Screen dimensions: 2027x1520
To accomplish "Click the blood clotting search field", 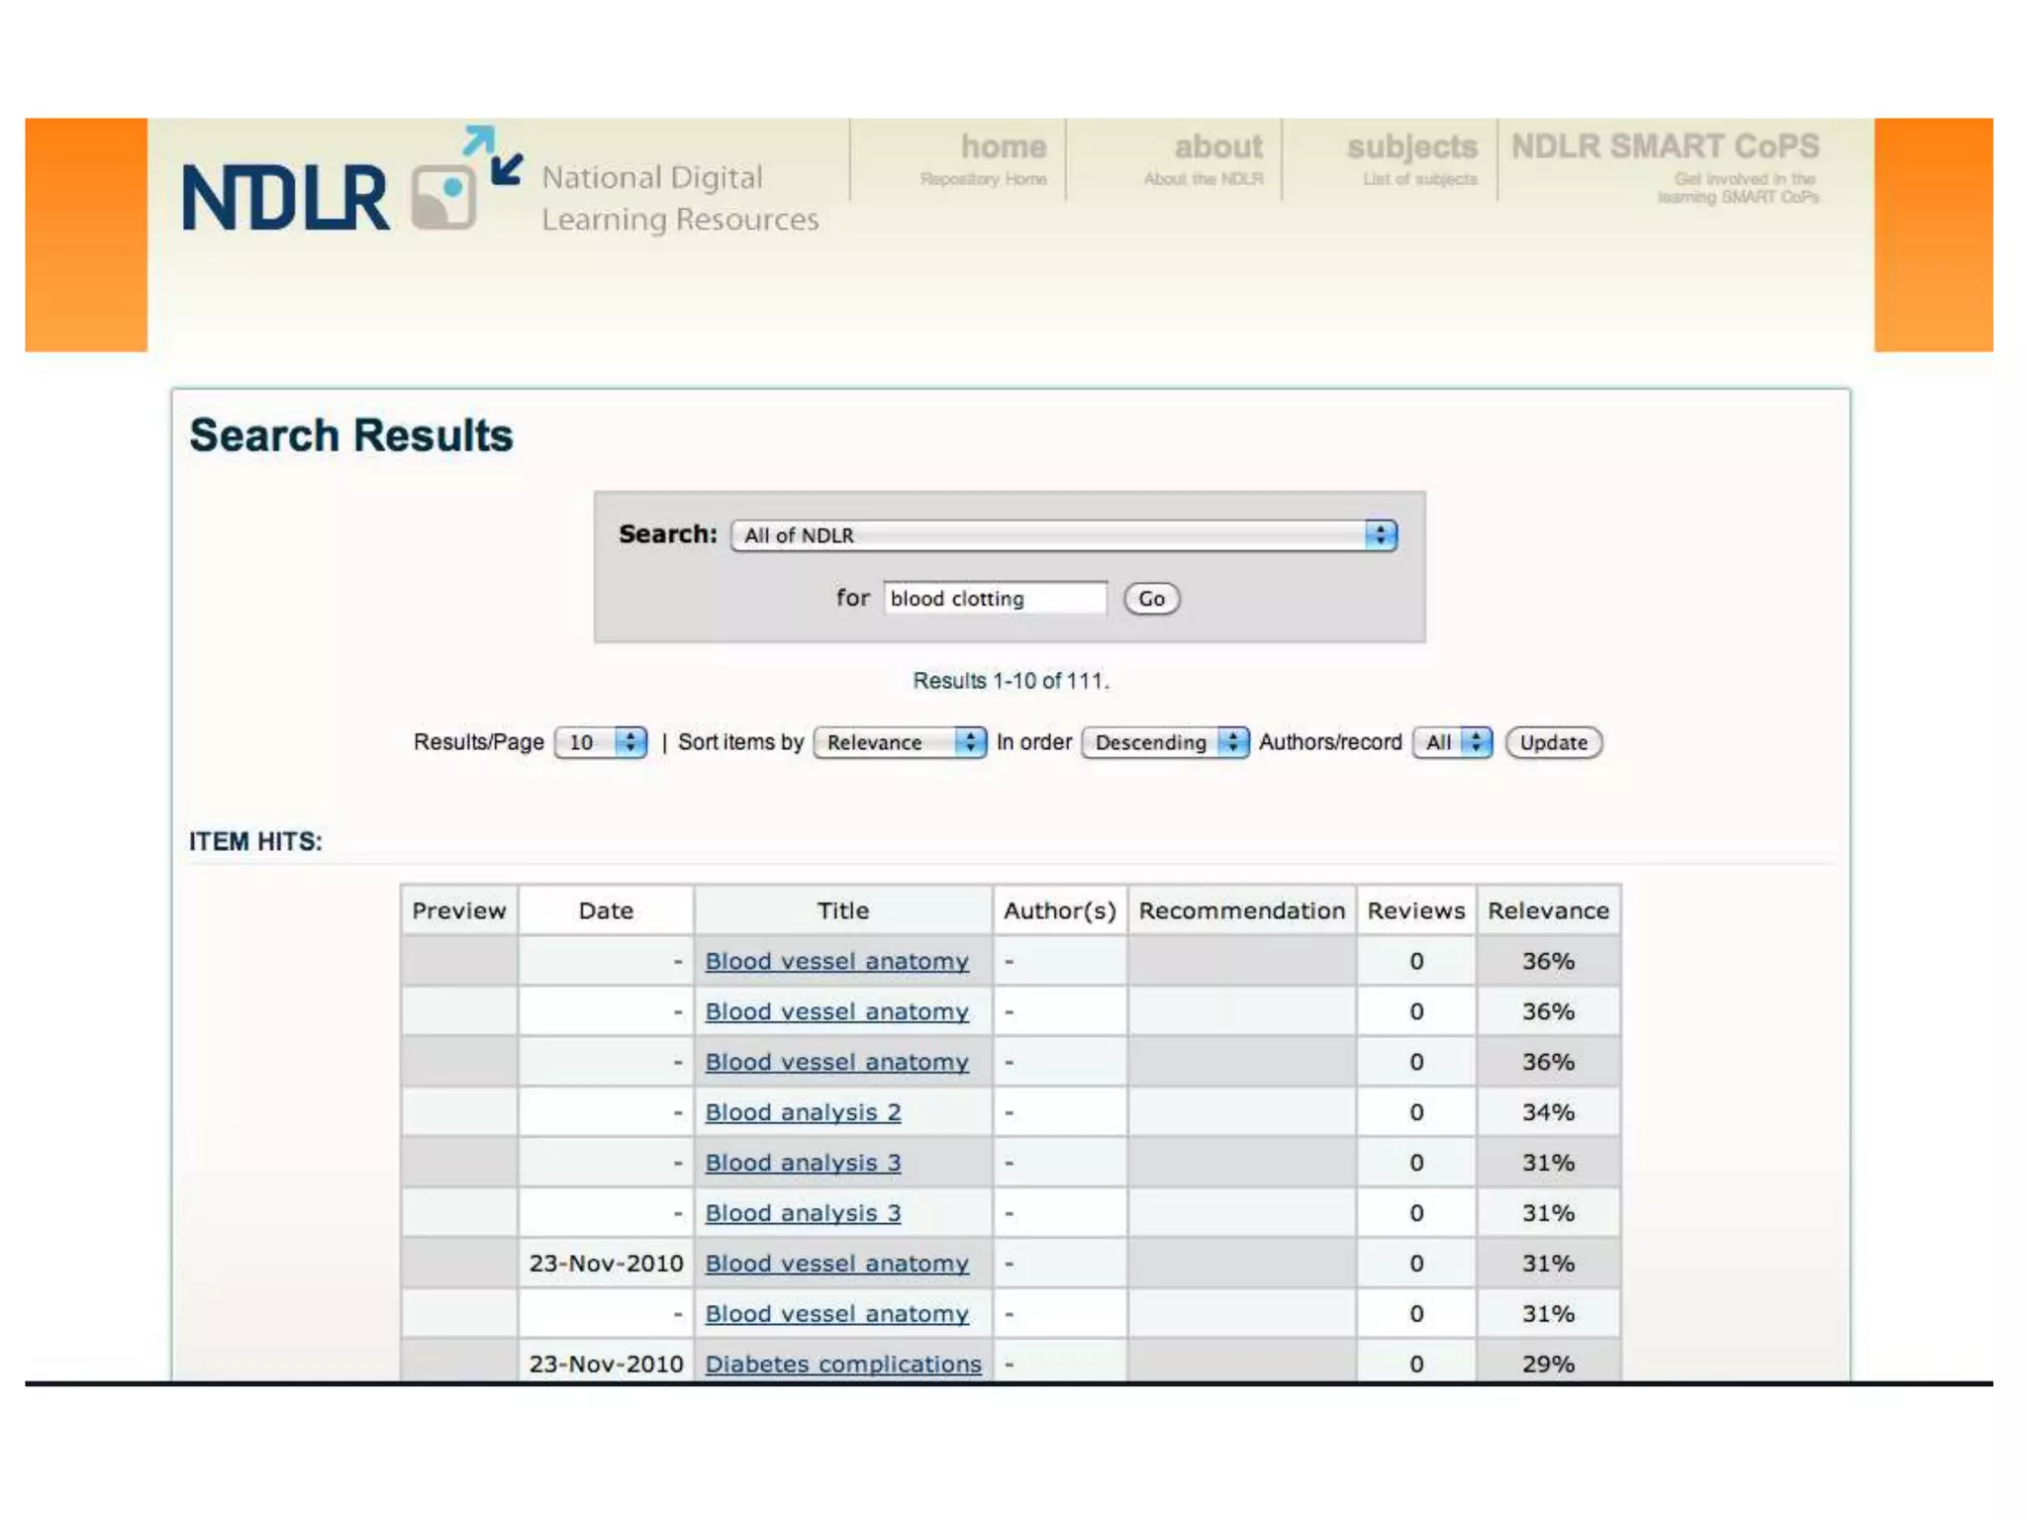I will 994,599.
